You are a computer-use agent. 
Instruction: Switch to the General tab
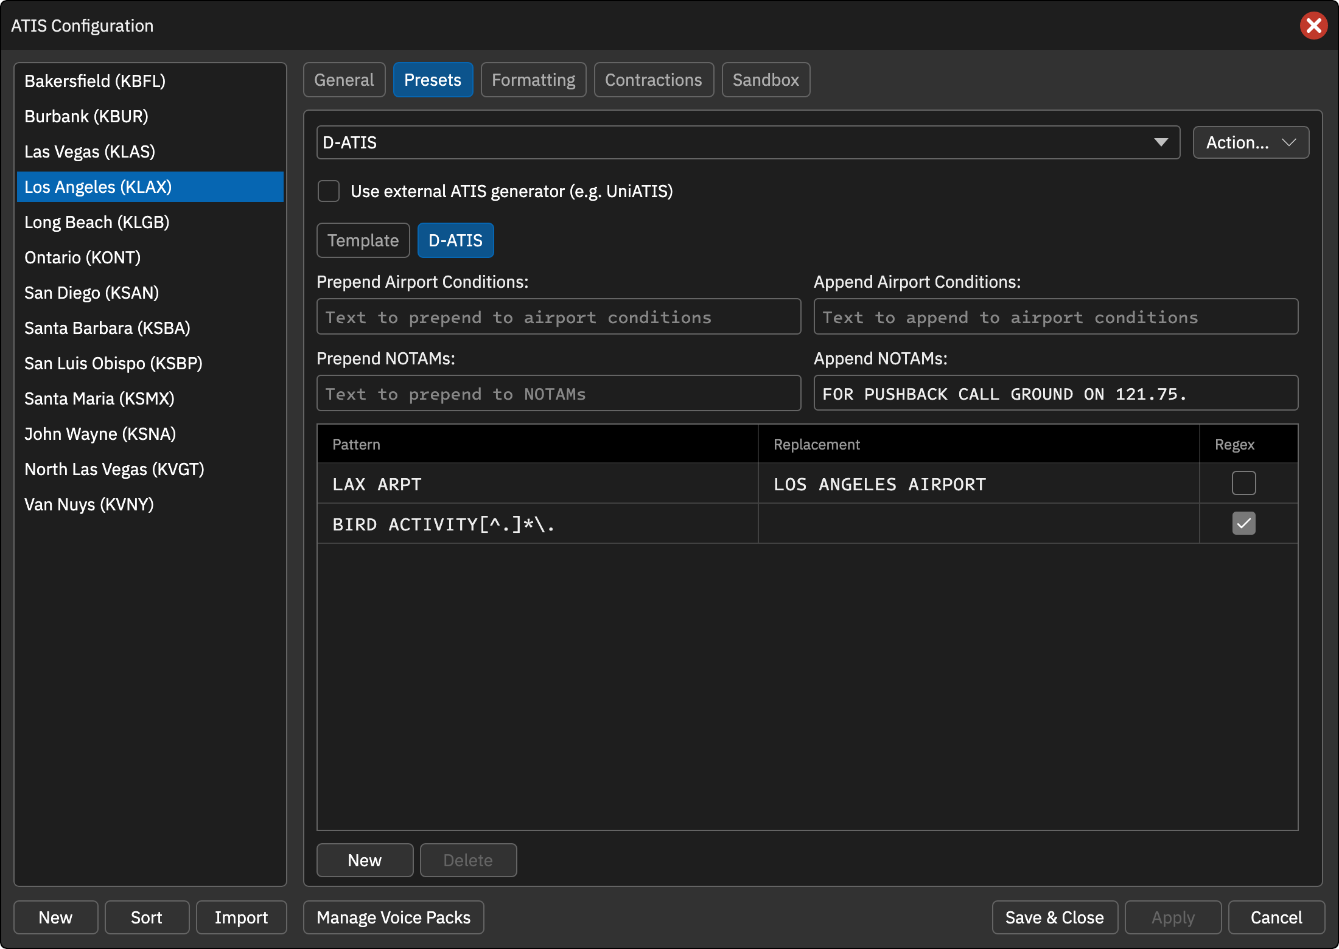[x=344, y=80]
